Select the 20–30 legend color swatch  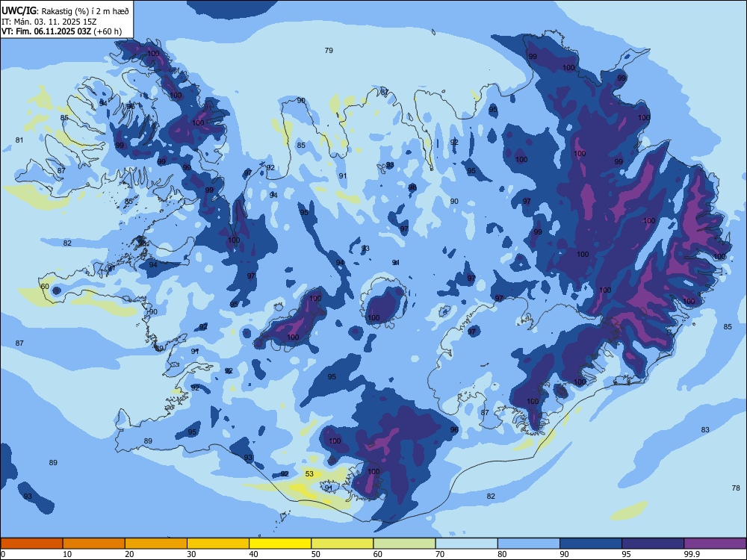pos(156,544)
